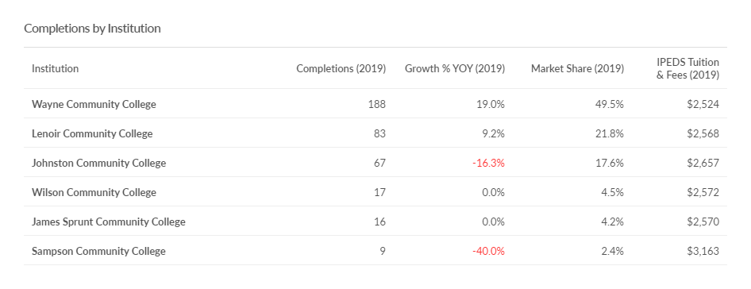Viewport: 751px width, 289px height.
Task: Click the Market Share (2019) header
Action: [577, 68]
